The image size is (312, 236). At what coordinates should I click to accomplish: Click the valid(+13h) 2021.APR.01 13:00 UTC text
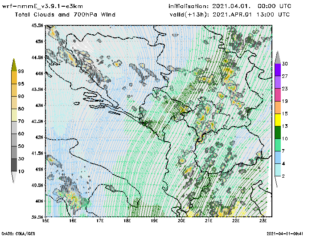tap(230, 15)
